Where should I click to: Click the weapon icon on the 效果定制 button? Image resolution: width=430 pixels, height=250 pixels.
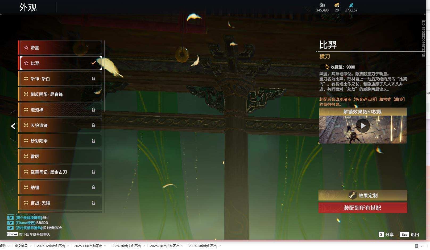tap(353, 195)
